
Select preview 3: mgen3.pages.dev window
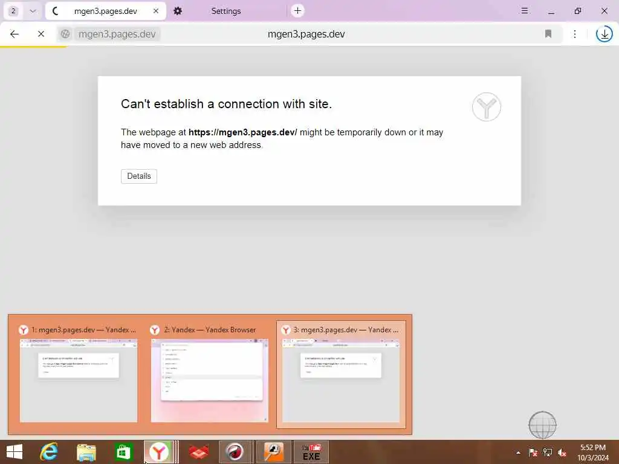[x=341, y=375]
